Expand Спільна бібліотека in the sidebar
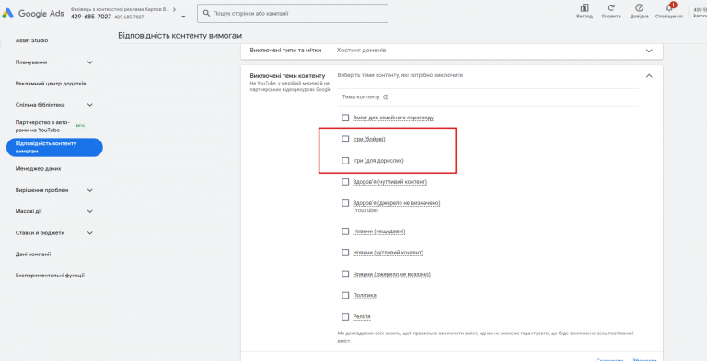 [89, 105]
